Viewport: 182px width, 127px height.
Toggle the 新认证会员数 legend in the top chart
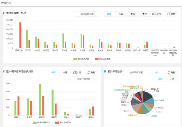coord(103,59)
